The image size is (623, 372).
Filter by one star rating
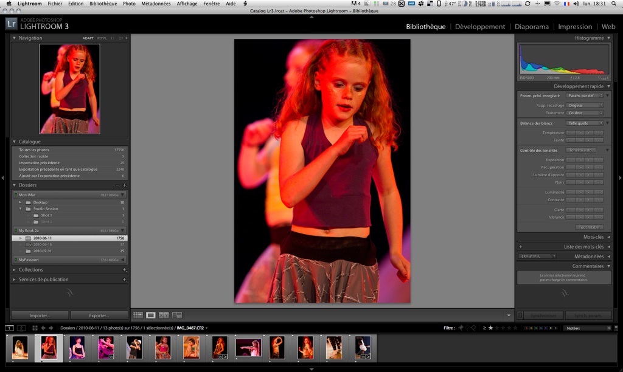(x=491, y=328)
